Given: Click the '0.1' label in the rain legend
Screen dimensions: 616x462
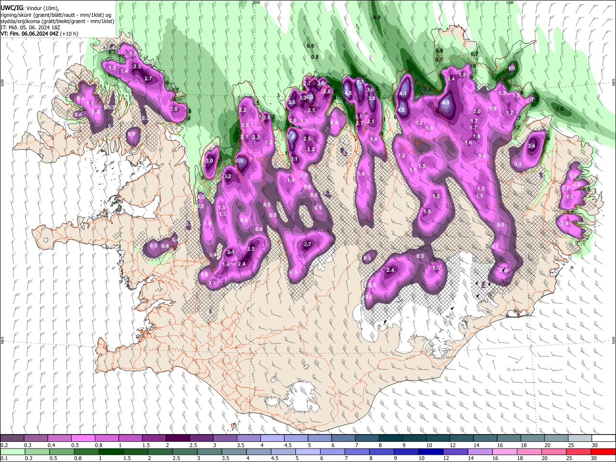Looking at the screenshot, I should [4, 458].
